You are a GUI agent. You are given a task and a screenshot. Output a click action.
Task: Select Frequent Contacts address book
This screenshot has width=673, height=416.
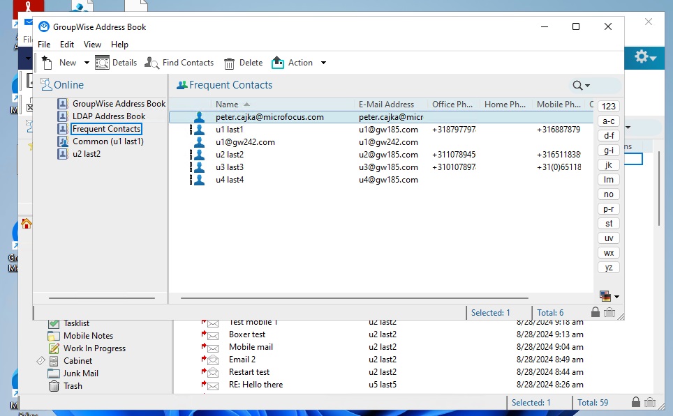click(106, 129)
